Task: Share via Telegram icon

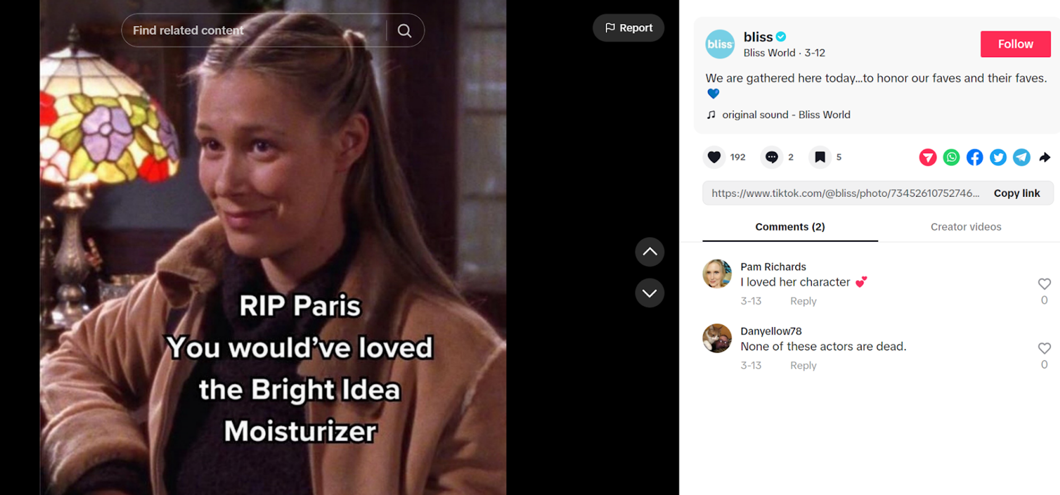Action: point(1021,157)
